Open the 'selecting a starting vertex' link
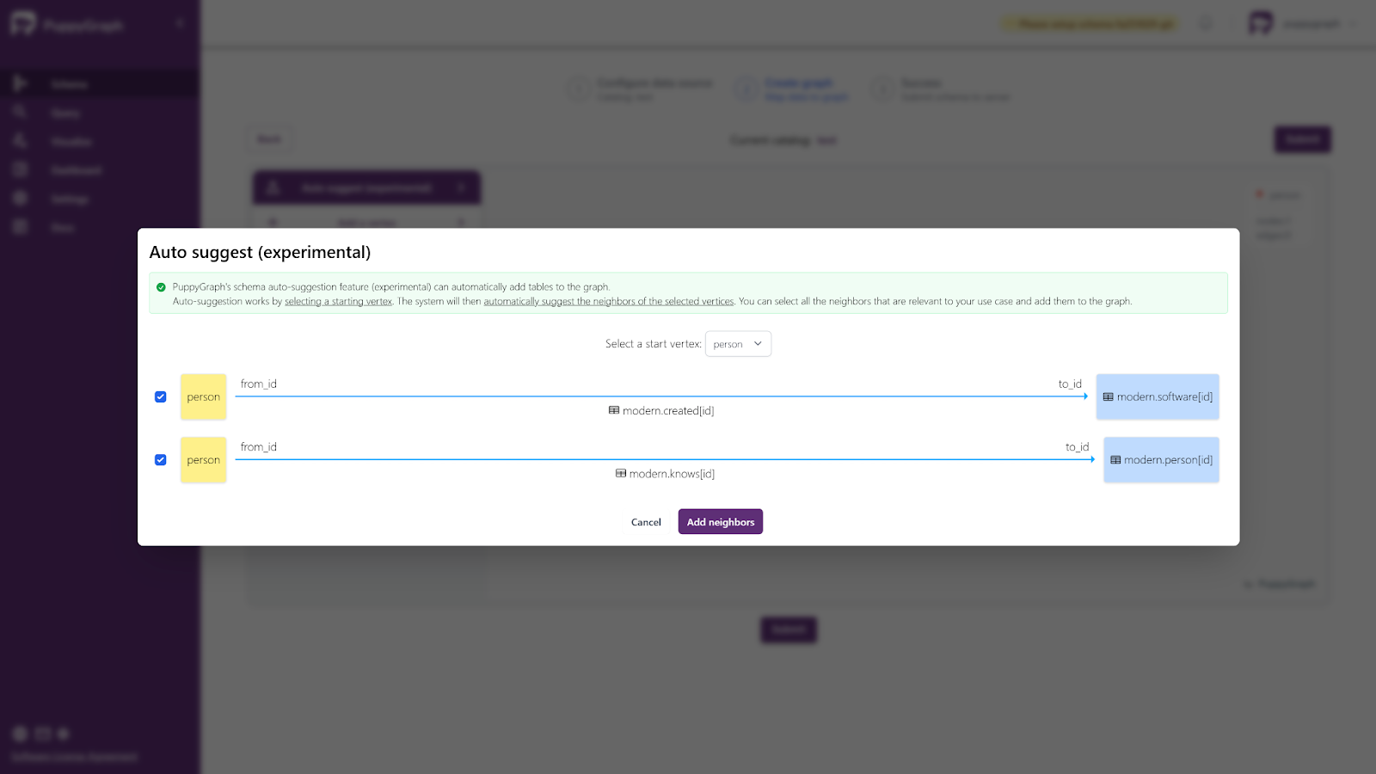 pos(338,302)
